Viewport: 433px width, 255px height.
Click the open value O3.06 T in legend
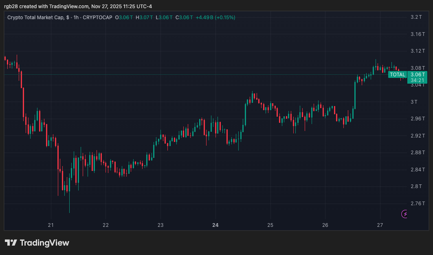(x=123, y=18)
